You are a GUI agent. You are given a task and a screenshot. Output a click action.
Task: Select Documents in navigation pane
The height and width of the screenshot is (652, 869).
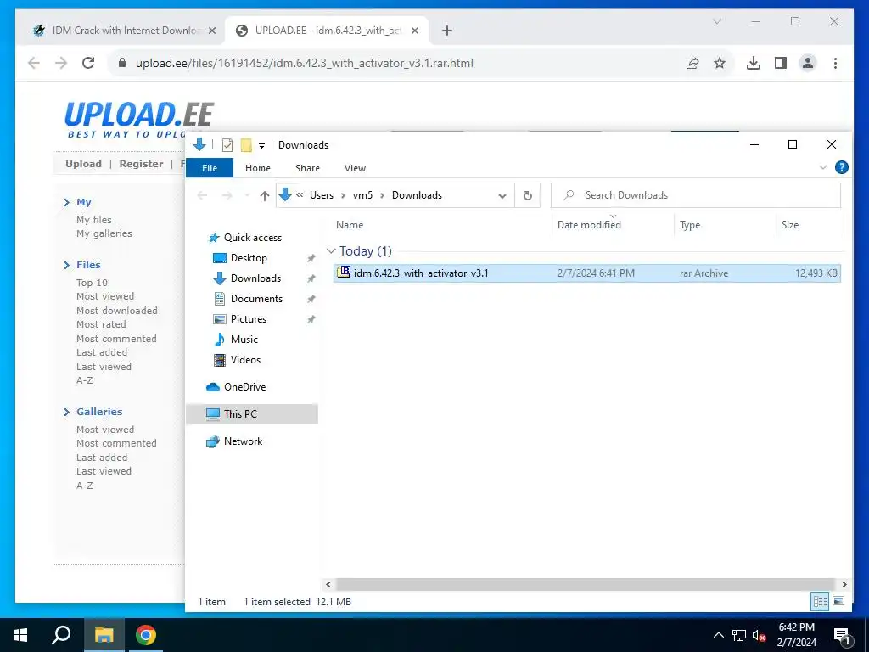pos(256,299)
